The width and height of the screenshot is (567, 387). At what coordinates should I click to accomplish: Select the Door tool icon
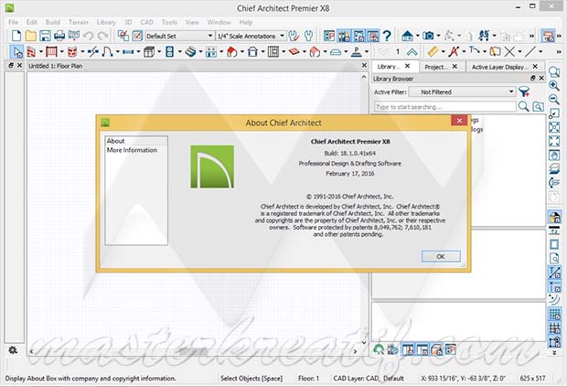pos(107,52)
